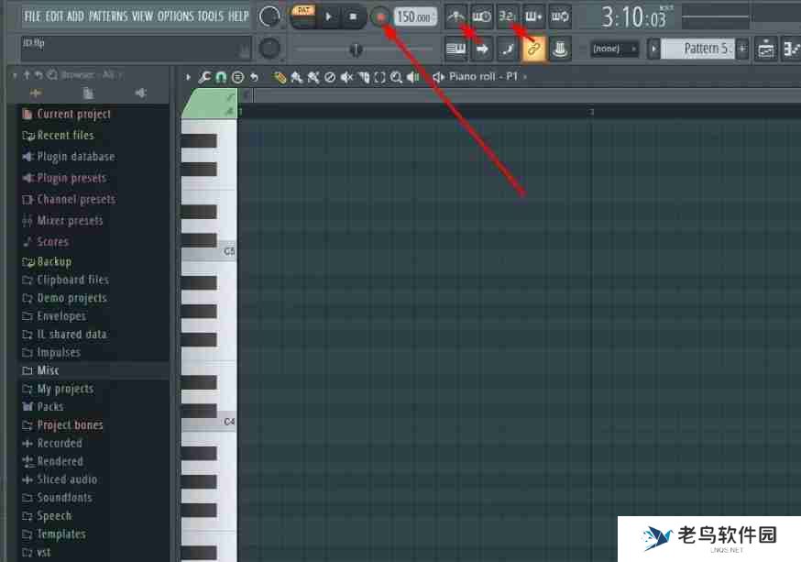Expand Plugin database folder
801x562 pixels.
click(69, 157)
